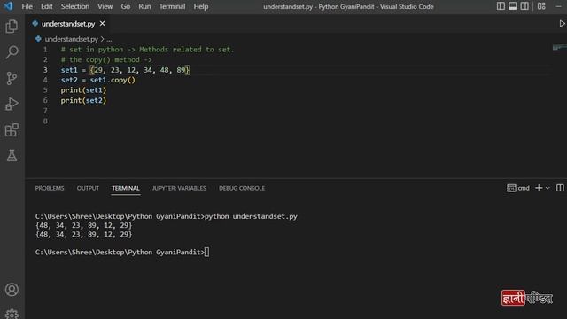Open the Manage gear settings
This screenshot has height=319, width=567.
12,315
